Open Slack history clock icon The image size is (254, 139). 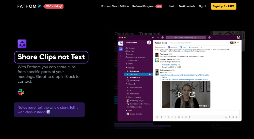[x=162, y=38]
